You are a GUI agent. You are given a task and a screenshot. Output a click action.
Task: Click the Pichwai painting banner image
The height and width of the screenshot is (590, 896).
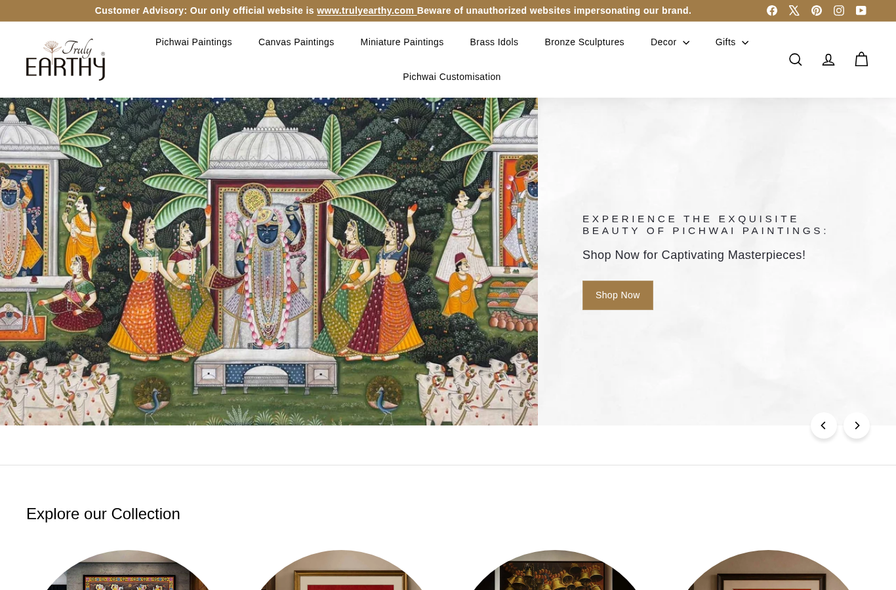pyautogui.click(x=269, y=262)
